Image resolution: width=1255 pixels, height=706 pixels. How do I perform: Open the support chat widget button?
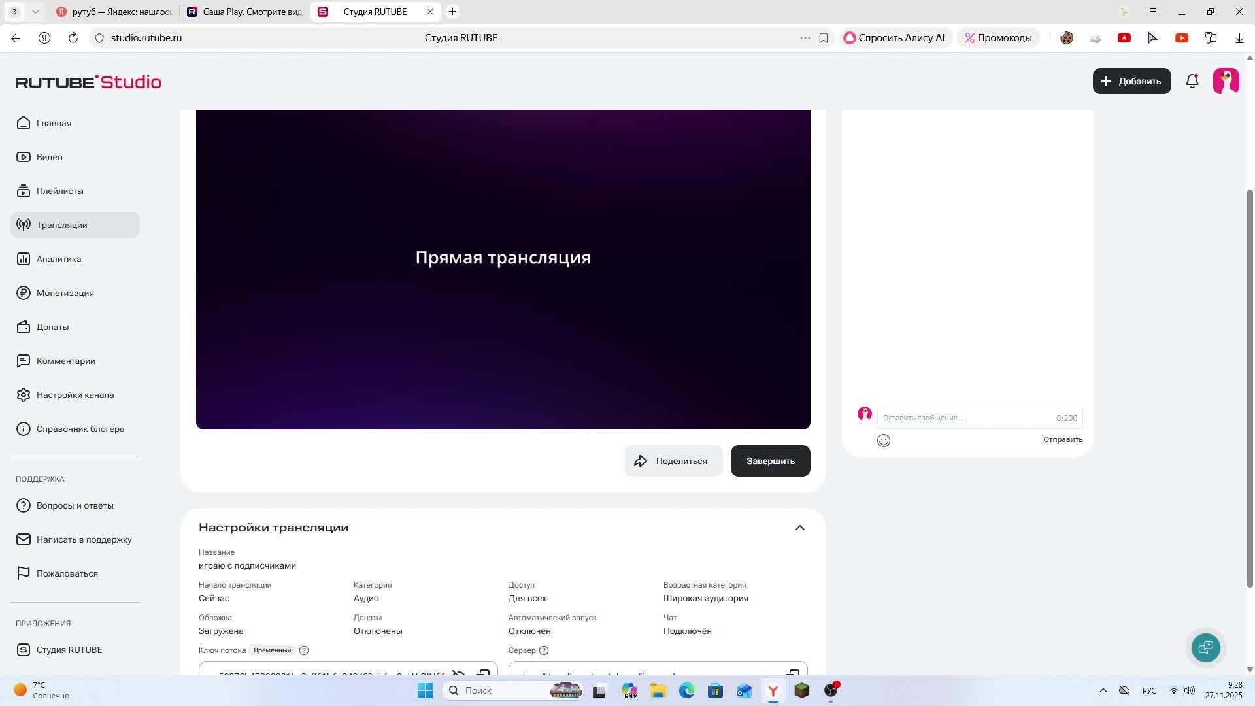1206,648
